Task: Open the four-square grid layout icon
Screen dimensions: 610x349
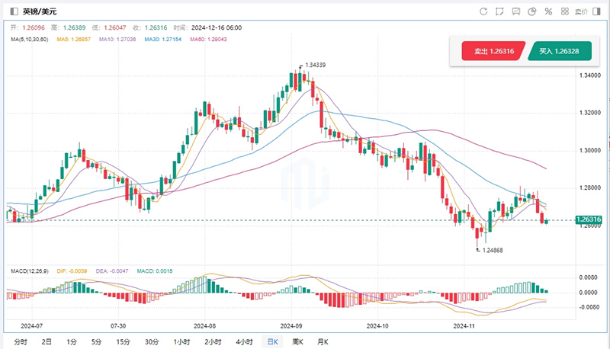Action: [564, 11]
